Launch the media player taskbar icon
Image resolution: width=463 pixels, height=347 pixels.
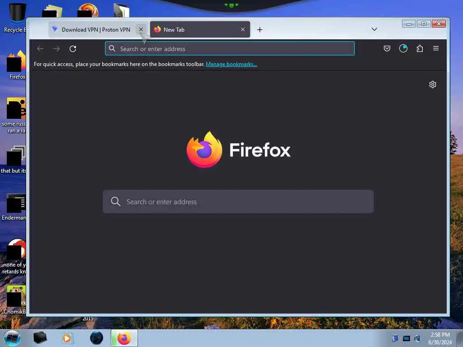pos(67,338)
